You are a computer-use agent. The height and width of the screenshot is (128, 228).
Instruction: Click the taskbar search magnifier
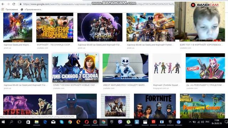tap(11, 122)
